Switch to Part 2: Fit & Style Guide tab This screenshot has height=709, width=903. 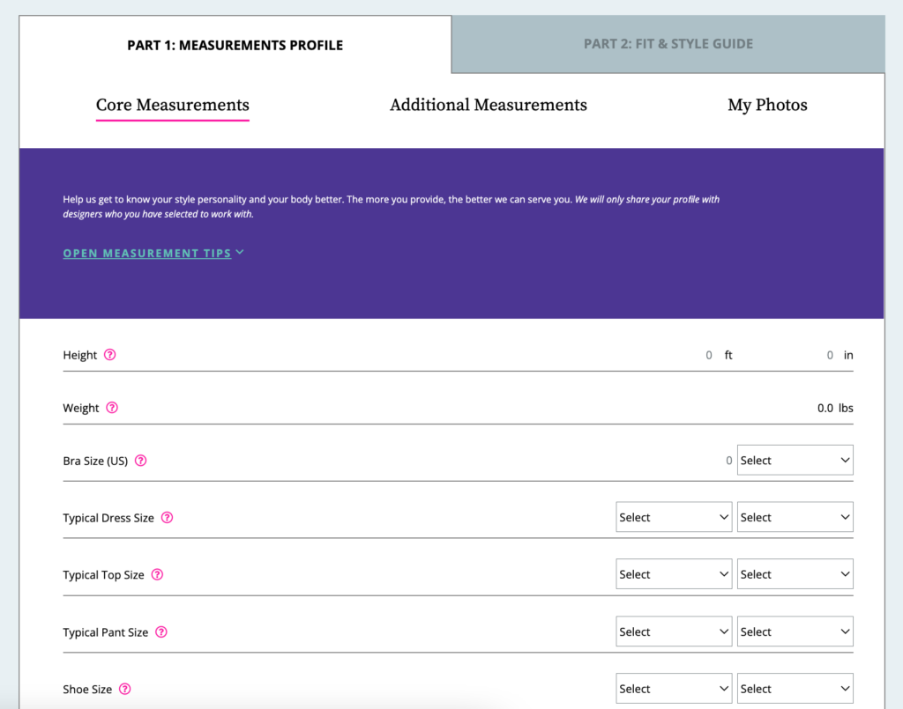[x=668, y=44]
